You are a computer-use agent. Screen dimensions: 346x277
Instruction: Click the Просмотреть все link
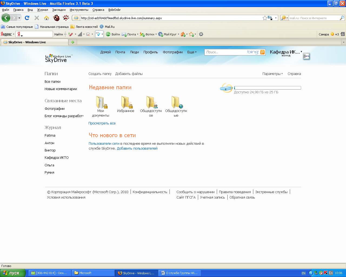tap(102, 123)
